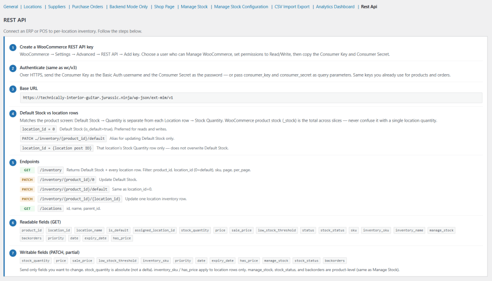
Task: Go to Purchase Orders tab
Action: [87, 7]
